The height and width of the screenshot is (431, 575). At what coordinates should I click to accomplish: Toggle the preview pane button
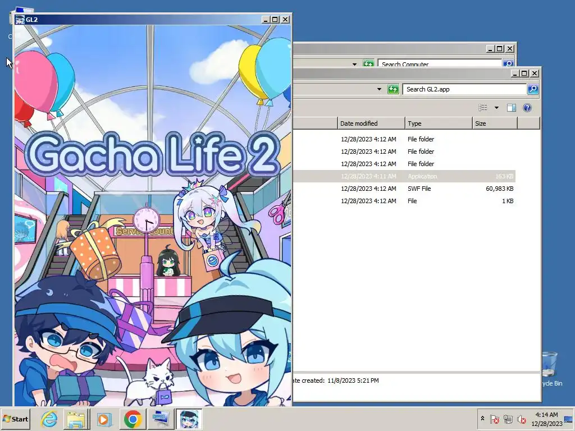coord(512,107)
